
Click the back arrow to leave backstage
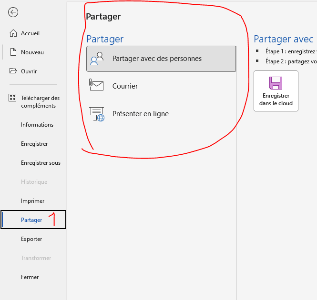[x=13, y=12]
